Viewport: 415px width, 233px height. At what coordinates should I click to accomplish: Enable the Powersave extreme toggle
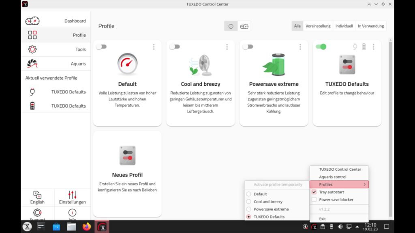click(248, 47)
